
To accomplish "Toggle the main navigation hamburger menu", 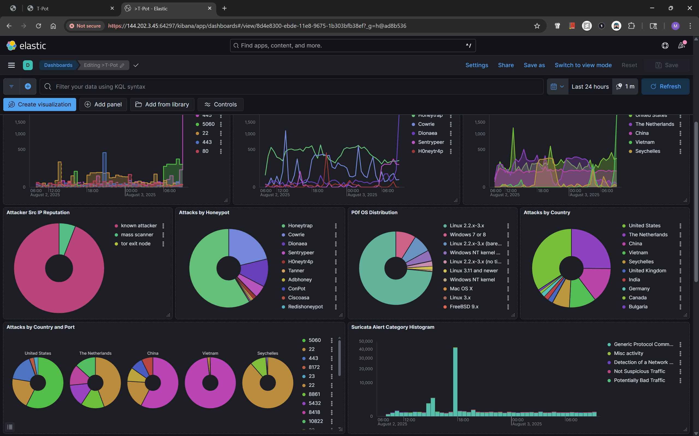I will point(11,65).
